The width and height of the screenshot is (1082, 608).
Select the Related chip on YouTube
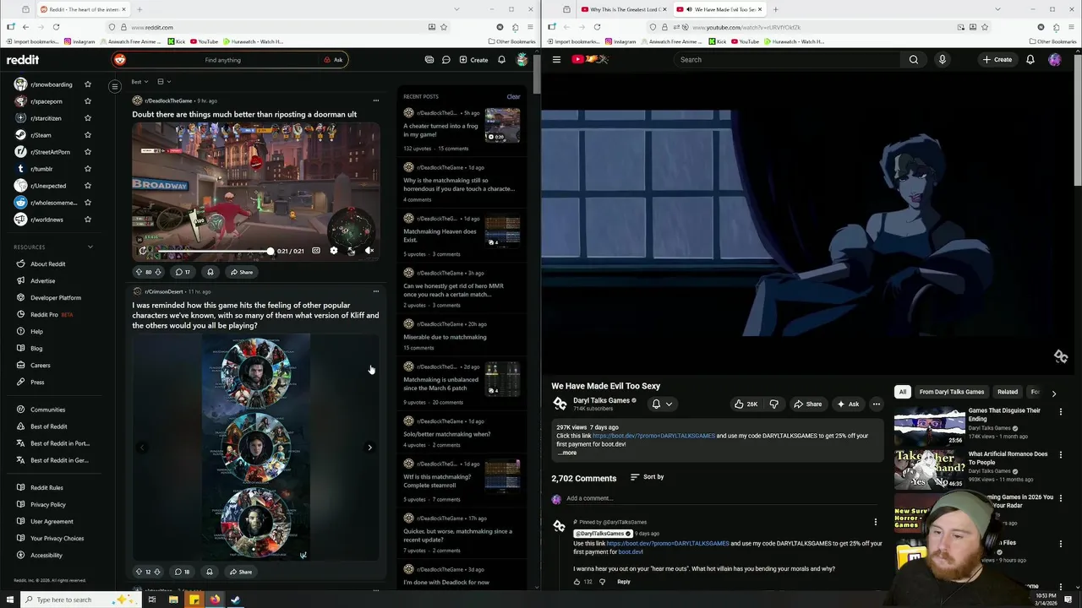tap(1008, 392)
